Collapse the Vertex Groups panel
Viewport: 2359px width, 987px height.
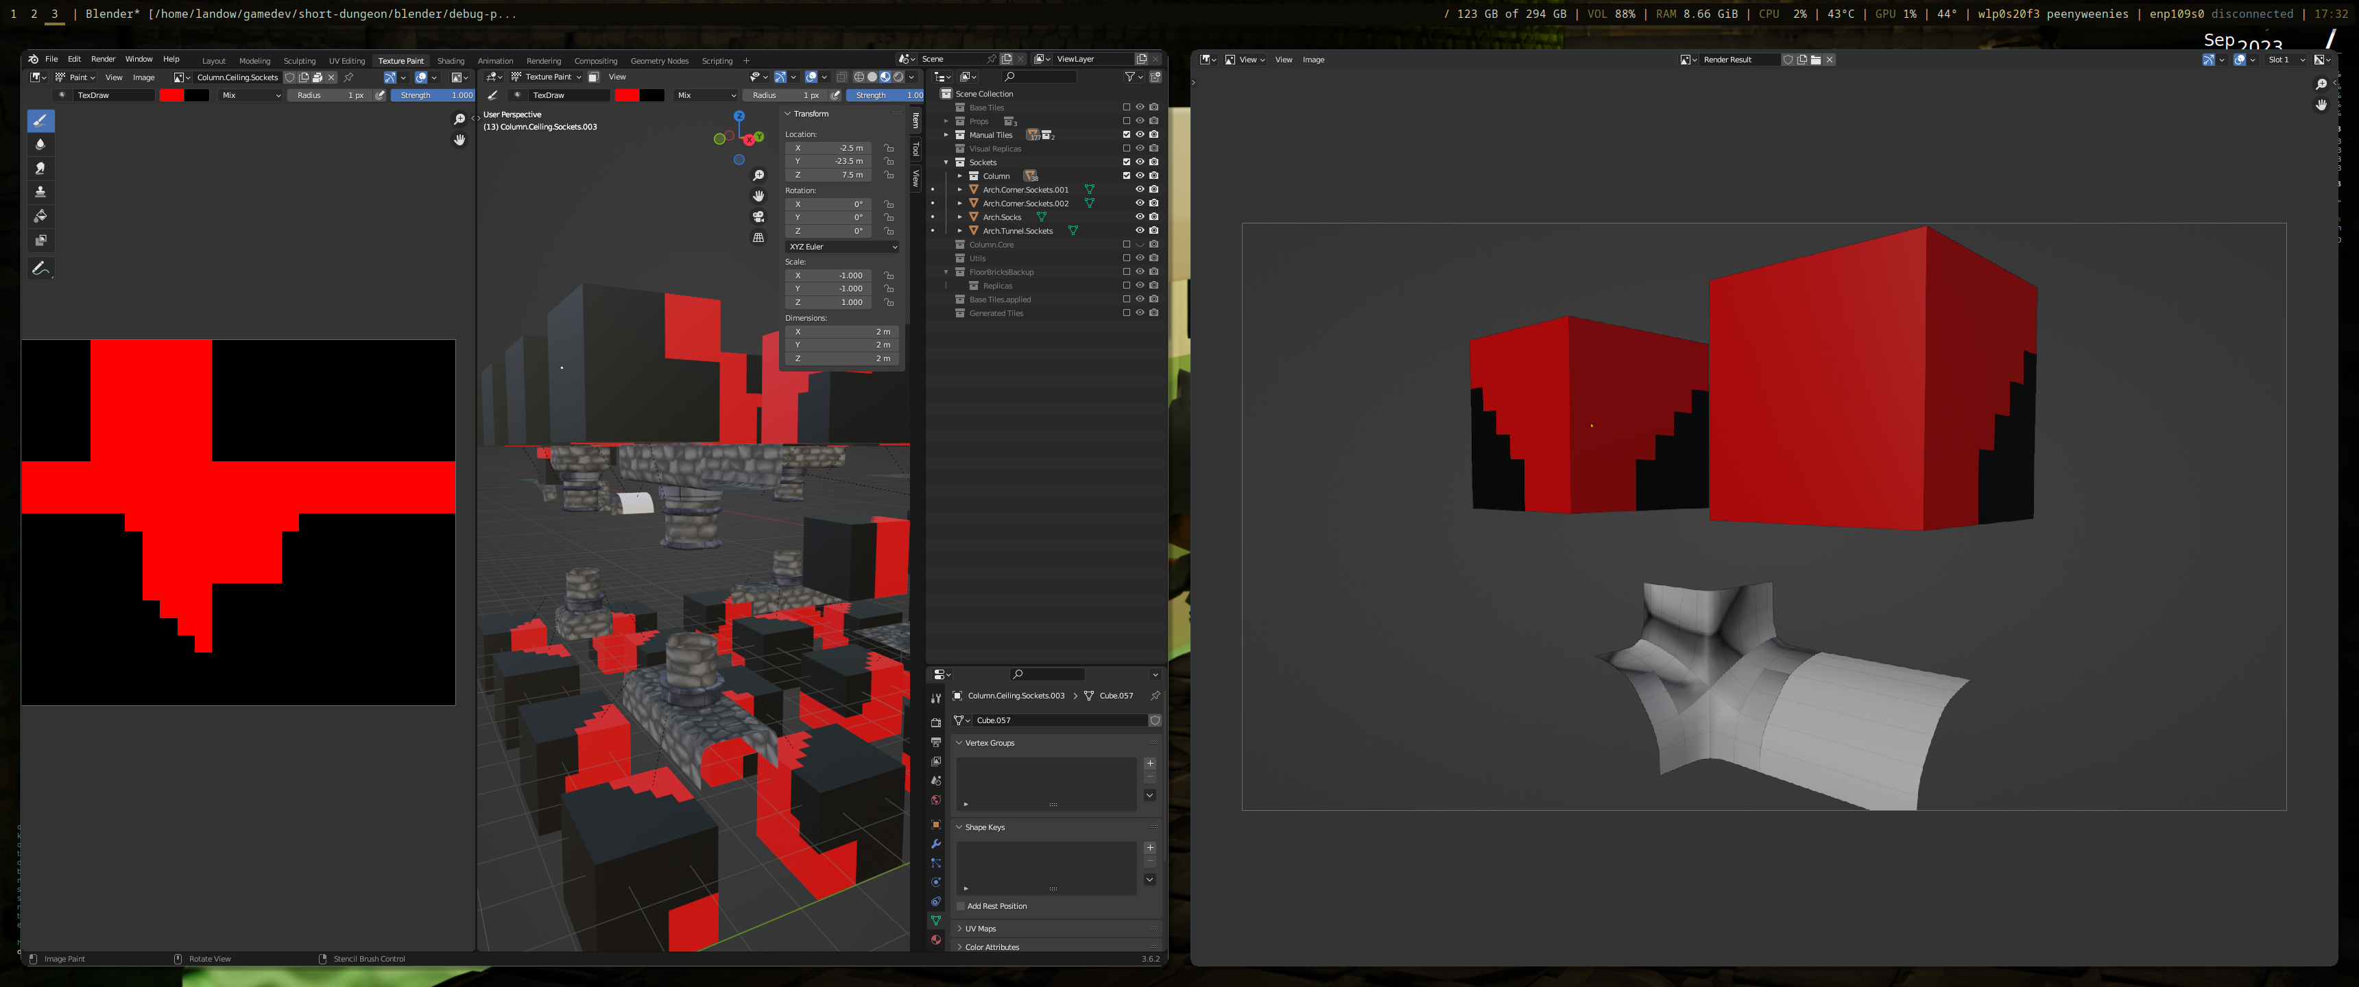tap(988, 742)
